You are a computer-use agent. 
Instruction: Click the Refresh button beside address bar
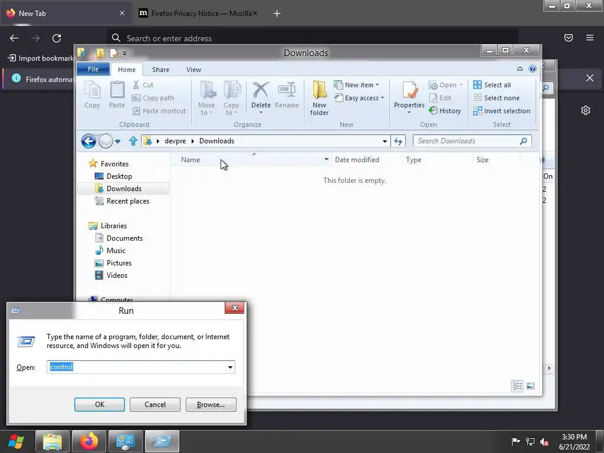pos(398,142)
